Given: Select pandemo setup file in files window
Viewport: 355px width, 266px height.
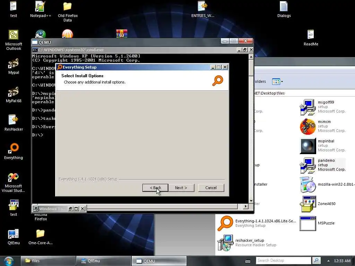Looking at the screenshot, I should (x=323, y=165).
